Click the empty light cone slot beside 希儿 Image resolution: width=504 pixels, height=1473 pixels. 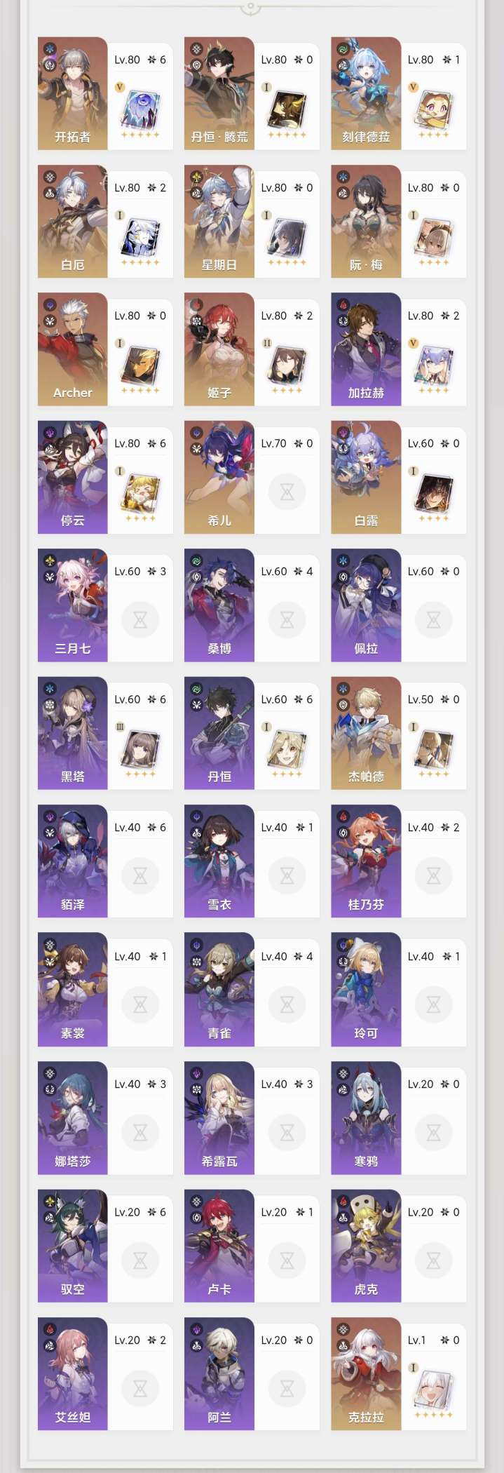point(287,492)
